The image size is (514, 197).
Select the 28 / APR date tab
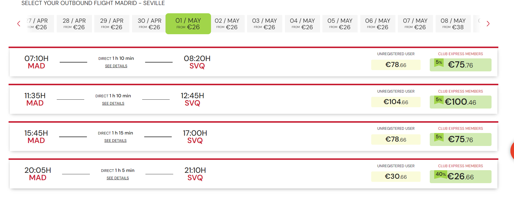coord(74,24)
